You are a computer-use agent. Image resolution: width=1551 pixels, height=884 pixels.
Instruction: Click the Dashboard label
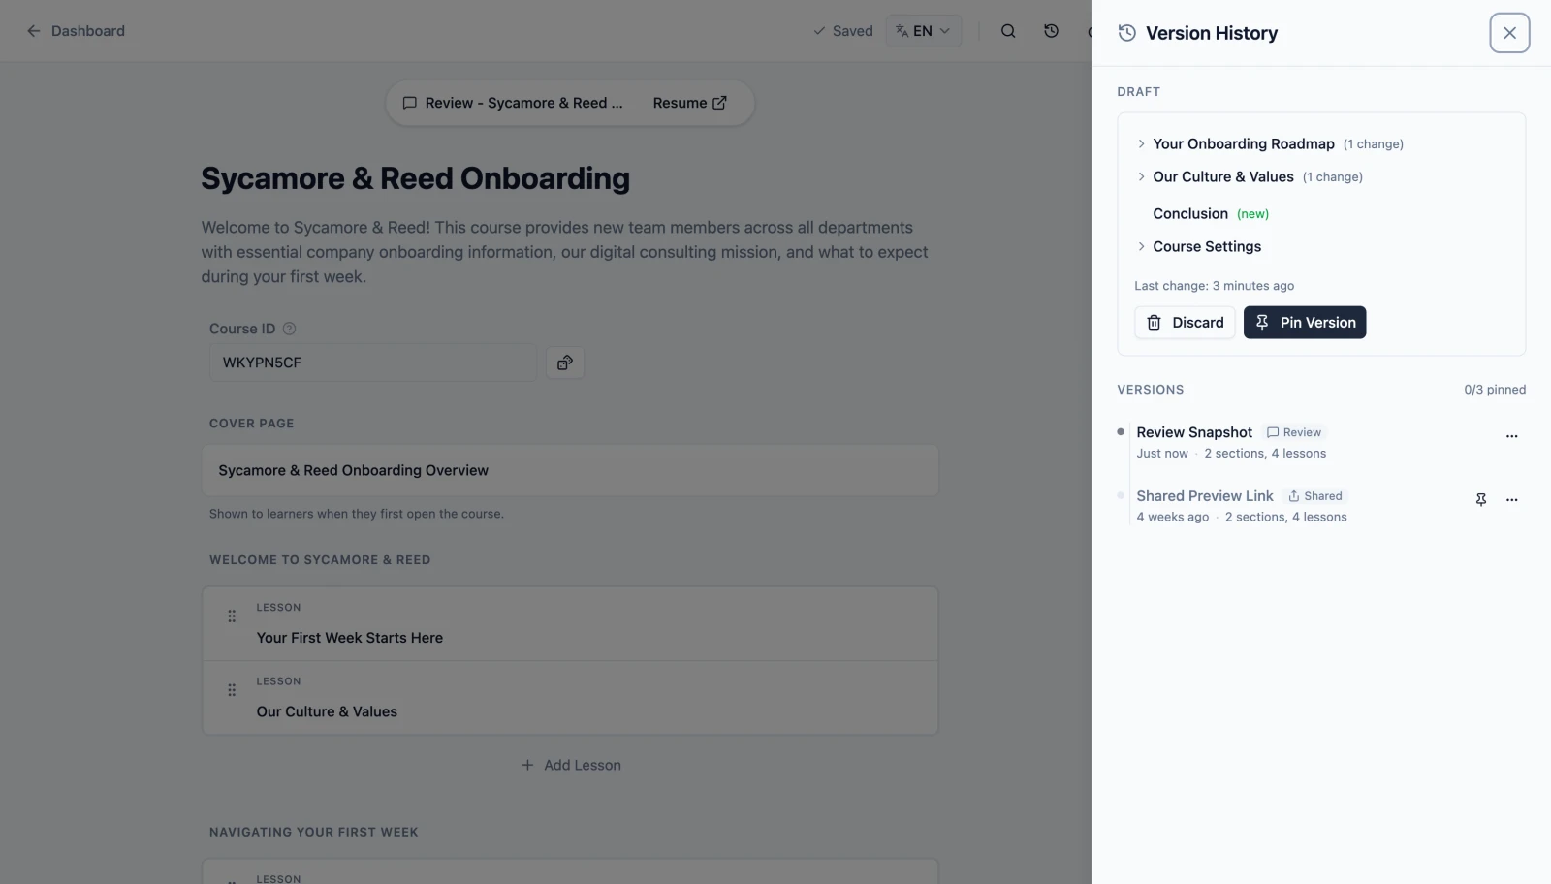point(88,31)
